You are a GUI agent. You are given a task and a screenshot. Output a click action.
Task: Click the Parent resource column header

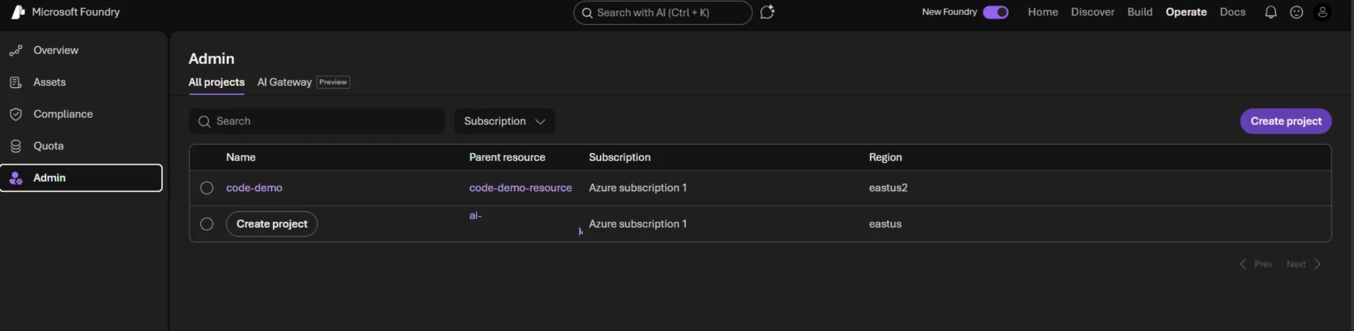pyautogui.click(x=507, y=157)
